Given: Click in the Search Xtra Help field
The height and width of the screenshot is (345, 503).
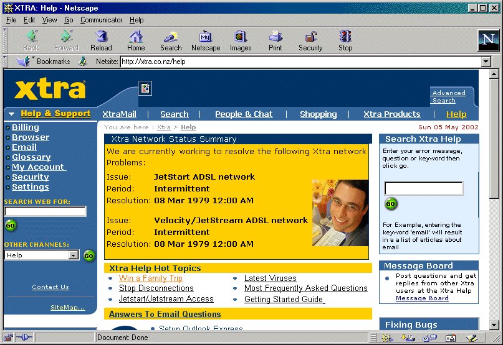Looking at the screenshot, I should click(423, 188).
